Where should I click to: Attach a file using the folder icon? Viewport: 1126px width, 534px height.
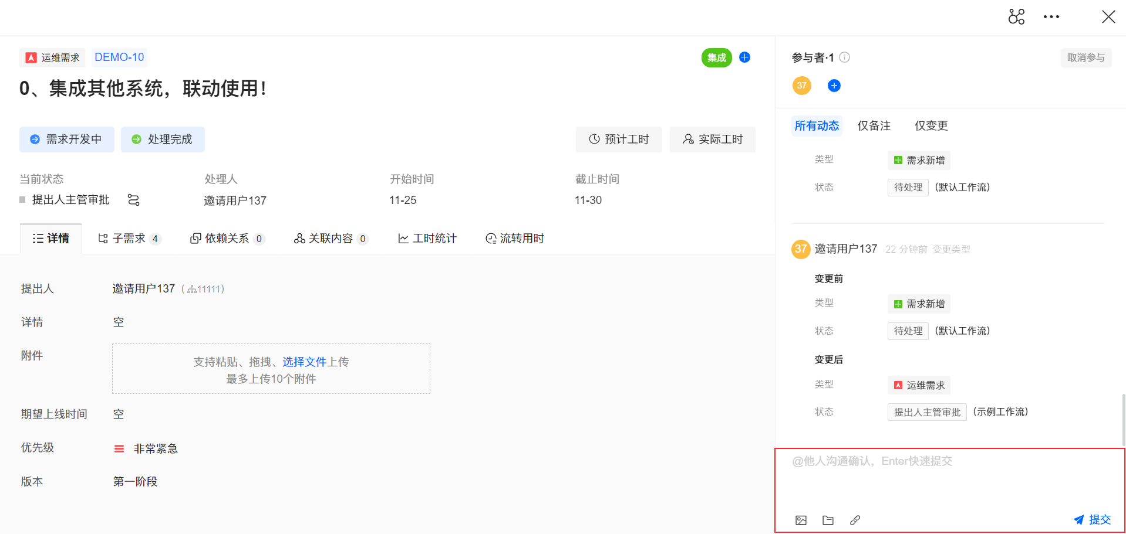coord(828,520)
